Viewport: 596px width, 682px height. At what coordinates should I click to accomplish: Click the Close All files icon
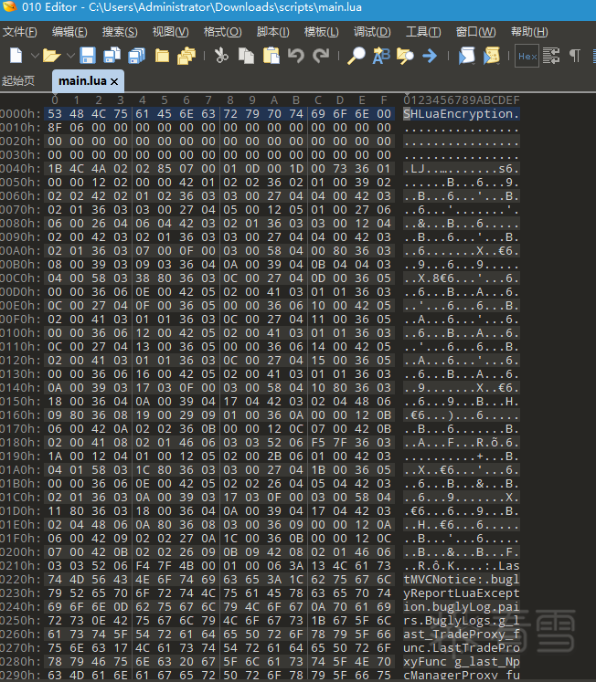[186, 56]
